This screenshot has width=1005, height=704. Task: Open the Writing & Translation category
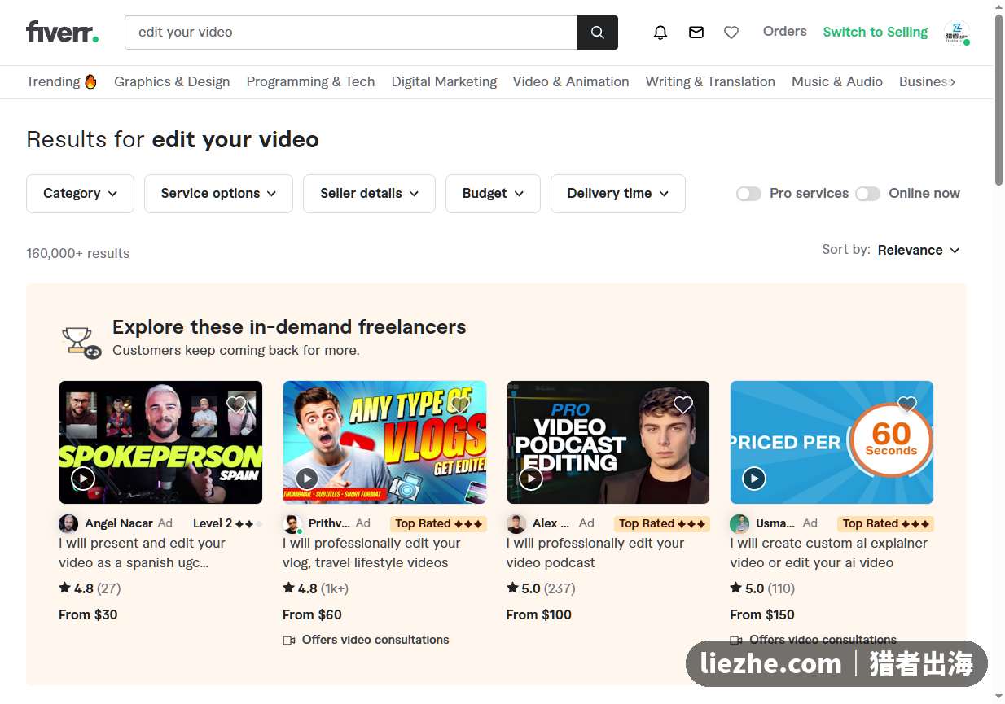710,81
